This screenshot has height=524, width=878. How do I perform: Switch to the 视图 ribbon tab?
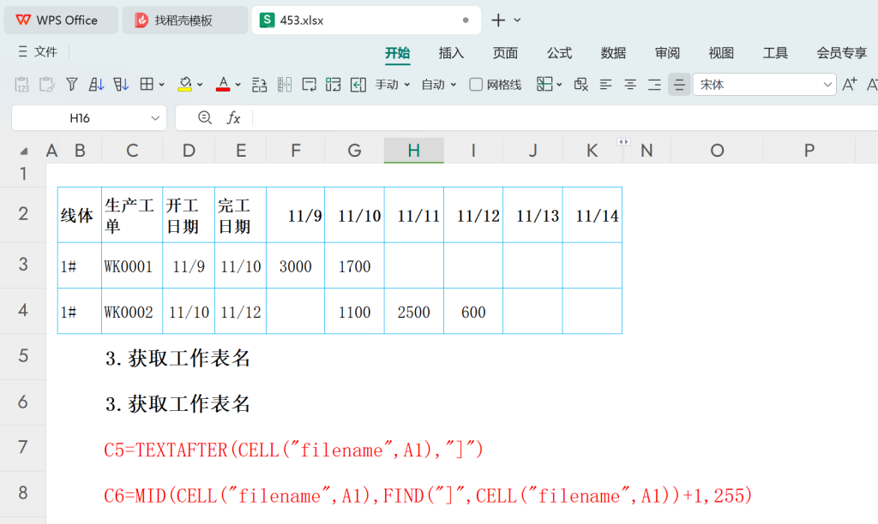[721, 53]
